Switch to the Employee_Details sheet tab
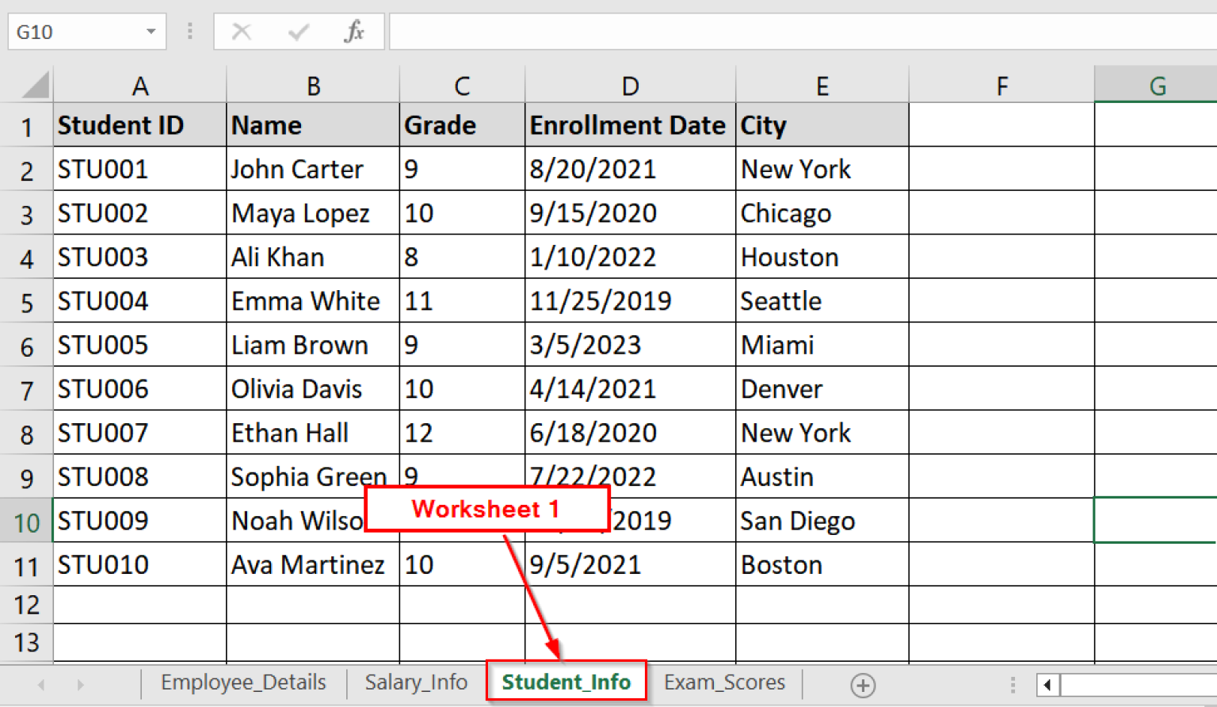The height and width of the screenshot is (707, 1217). (243, 682)
